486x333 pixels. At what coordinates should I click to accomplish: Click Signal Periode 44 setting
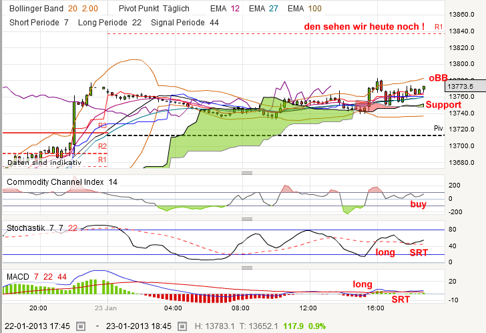[185, 23]
